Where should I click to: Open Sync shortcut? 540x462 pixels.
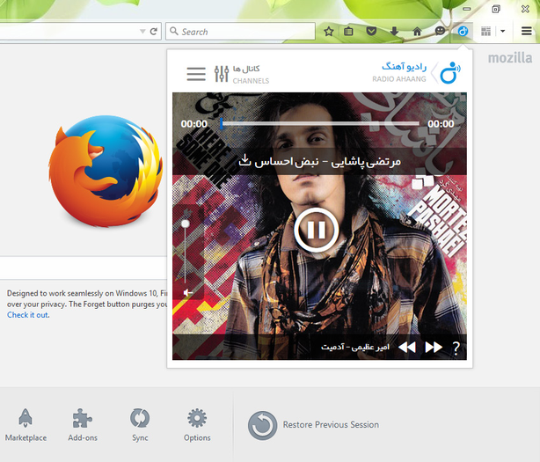click(x=140, y=425)
